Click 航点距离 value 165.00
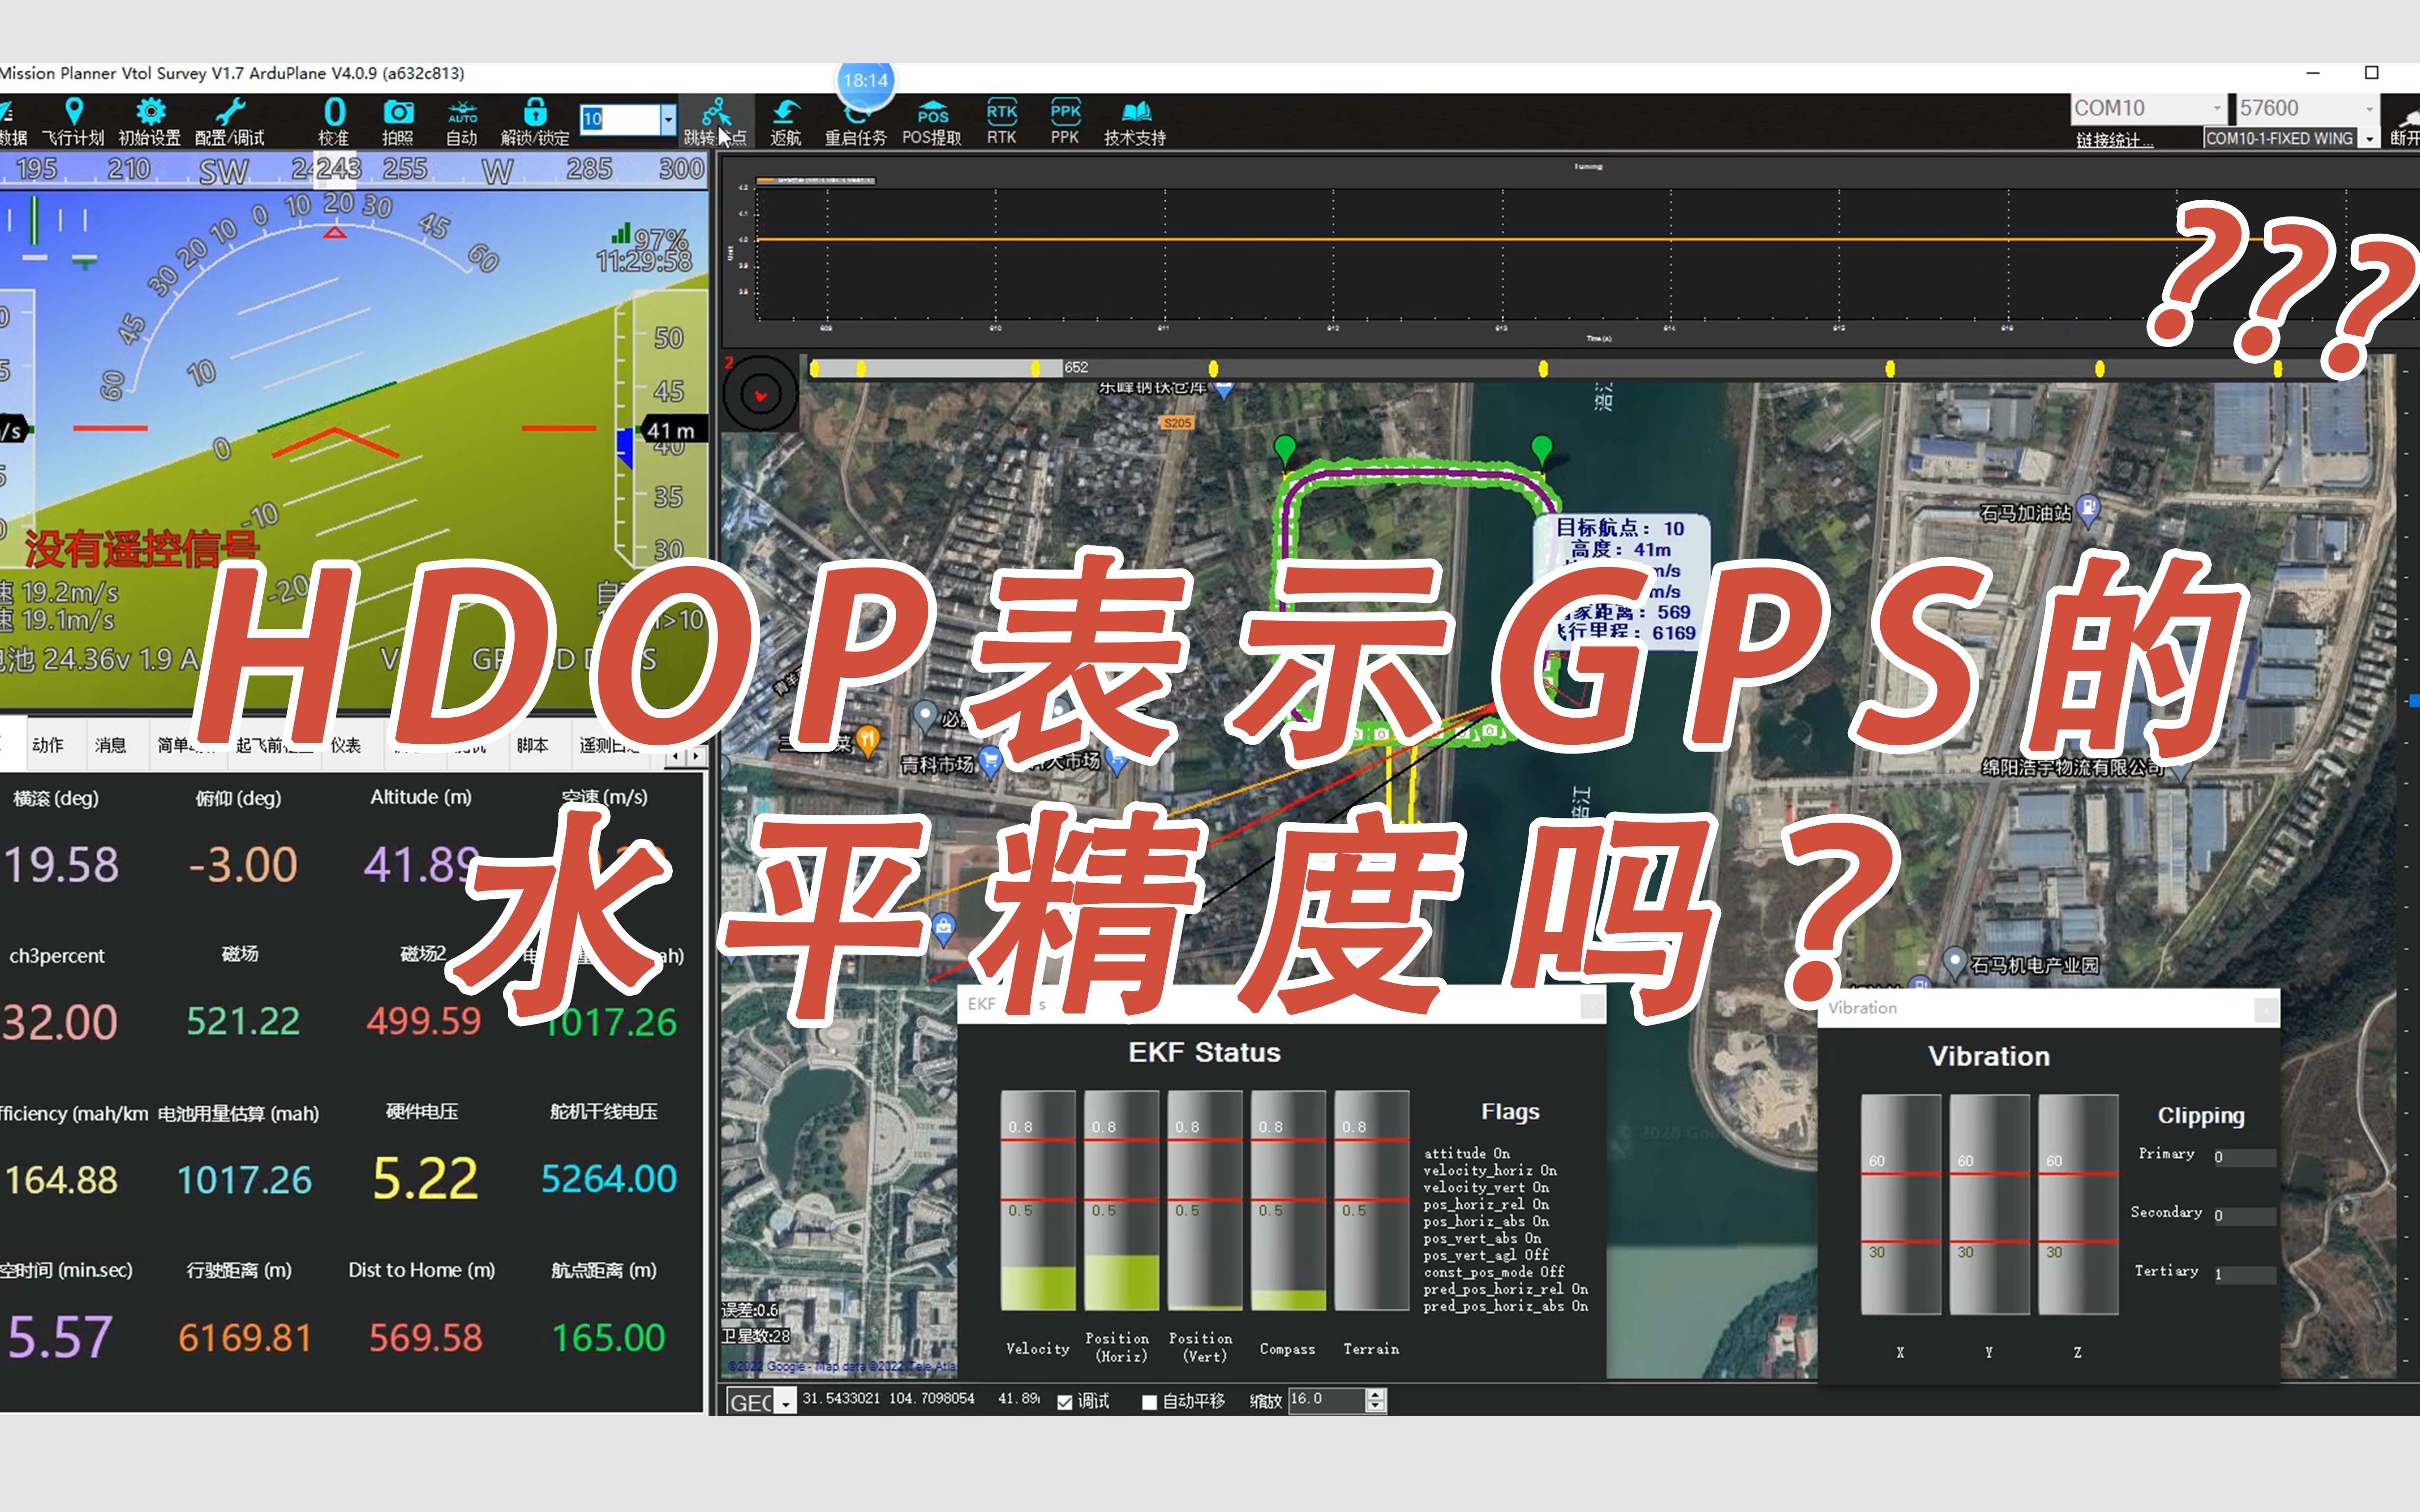 [608, 1338]
